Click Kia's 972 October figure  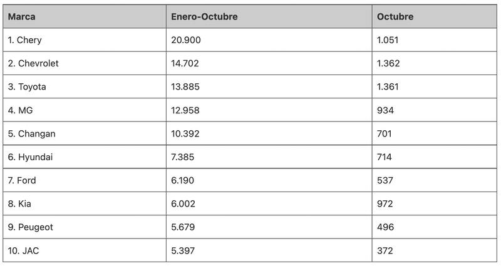point(385,204)
